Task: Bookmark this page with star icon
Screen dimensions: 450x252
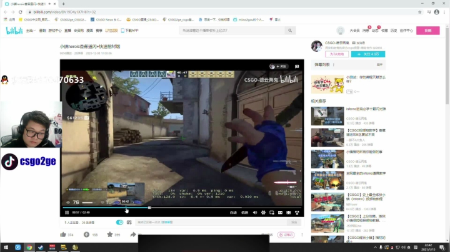Action: pos(419,12)
